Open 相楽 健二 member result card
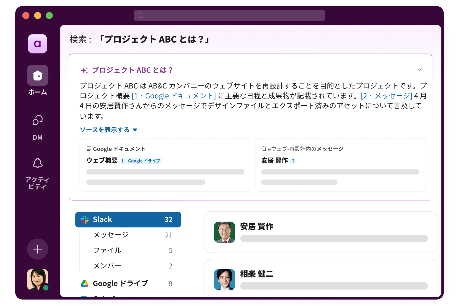 coord(321,278)
